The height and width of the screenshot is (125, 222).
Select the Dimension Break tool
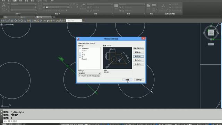click(x=41, y=21)
